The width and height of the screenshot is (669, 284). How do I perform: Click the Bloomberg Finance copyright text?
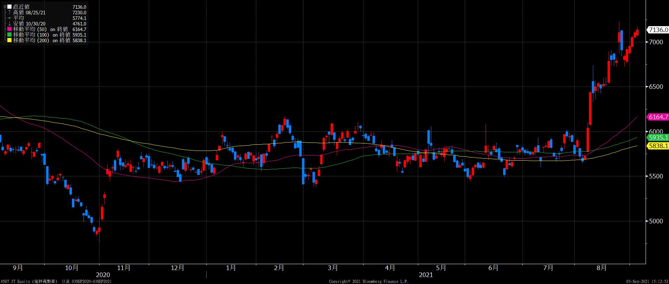click(x=369, y=281)
